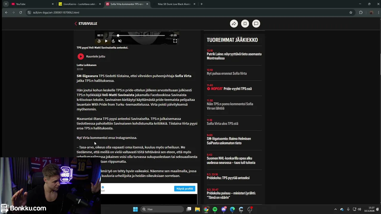Expand the hidden system tray icons
This screenshot has width=381, height=214.
(x=335, y=209)
